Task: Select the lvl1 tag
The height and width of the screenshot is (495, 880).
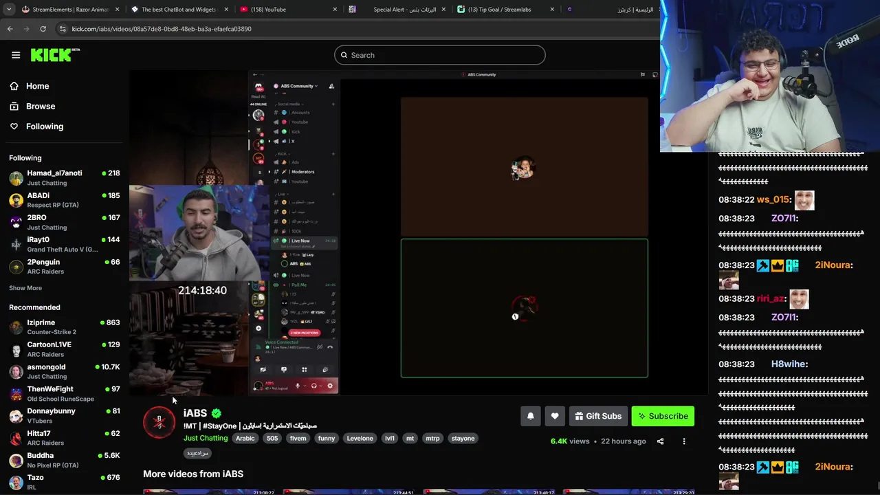Action: [x=390, y=438]
